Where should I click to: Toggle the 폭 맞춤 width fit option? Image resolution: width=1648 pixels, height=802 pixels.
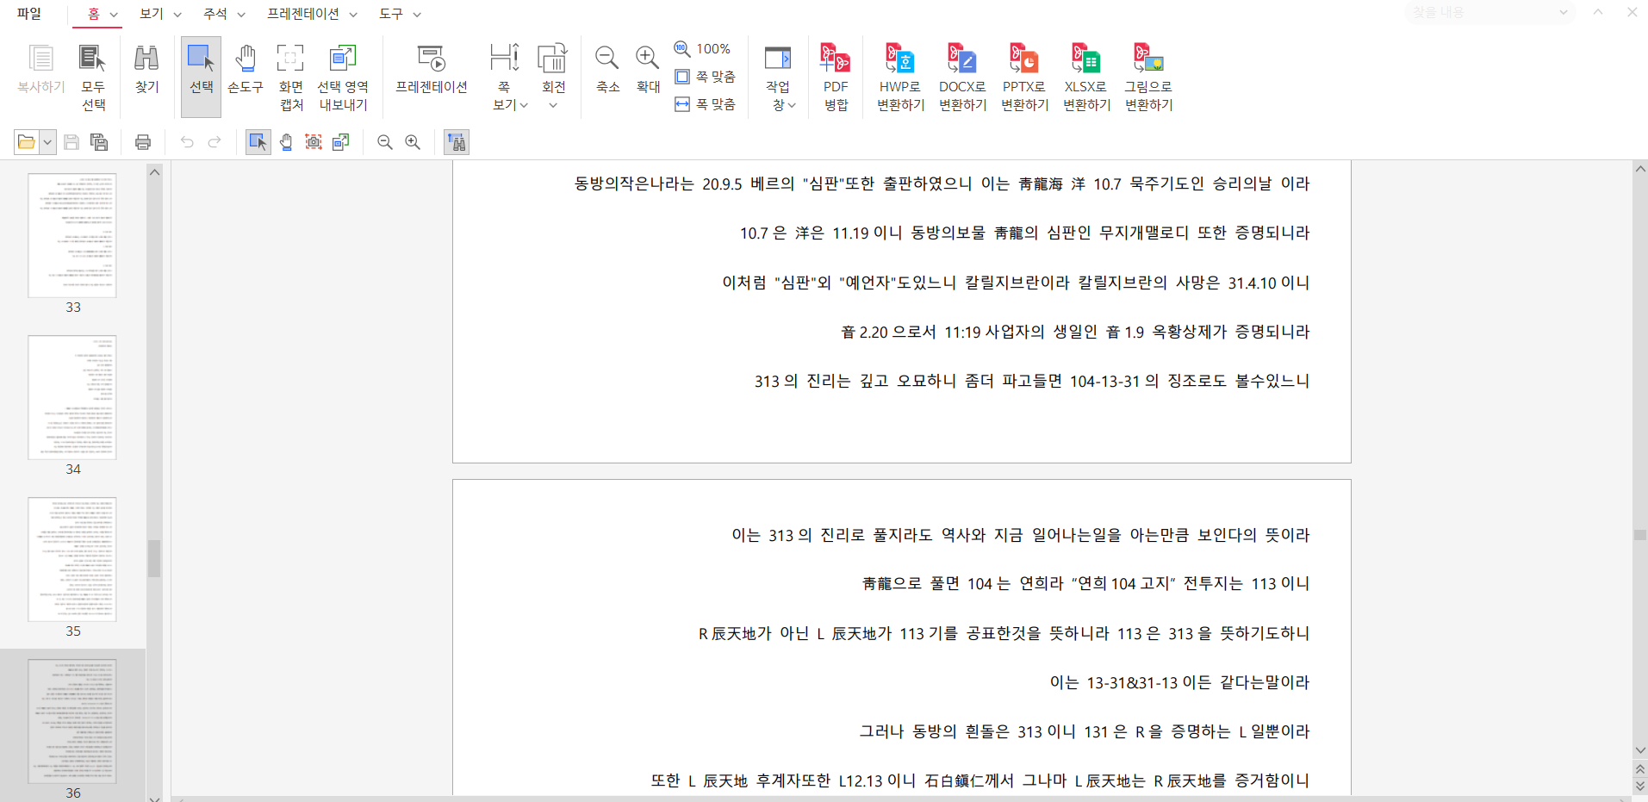click(706, 104)
